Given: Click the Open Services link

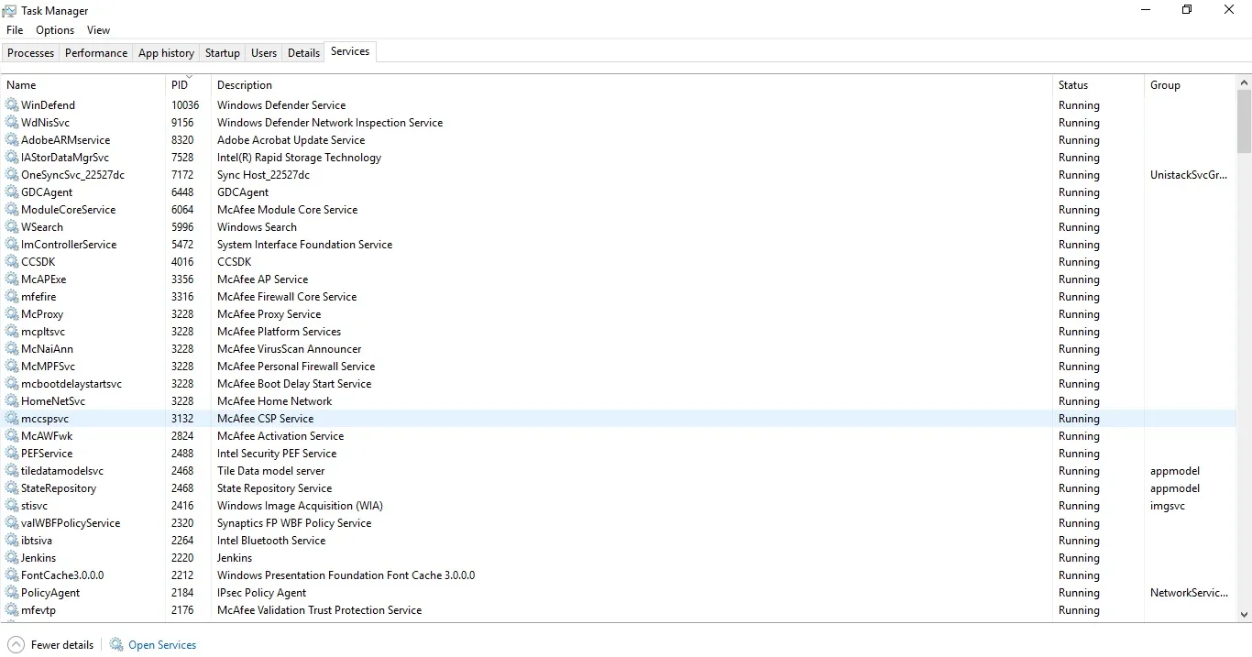Looking at the screenshot, I should [162, 645].
